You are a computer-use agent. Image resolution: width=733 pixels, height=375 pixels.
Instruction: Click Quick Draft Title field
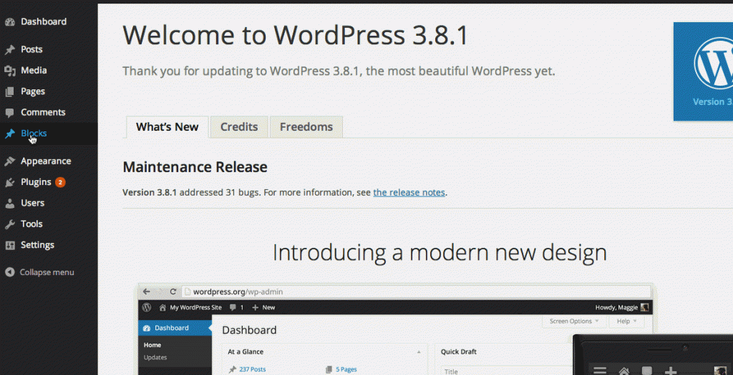coord(508,371)
